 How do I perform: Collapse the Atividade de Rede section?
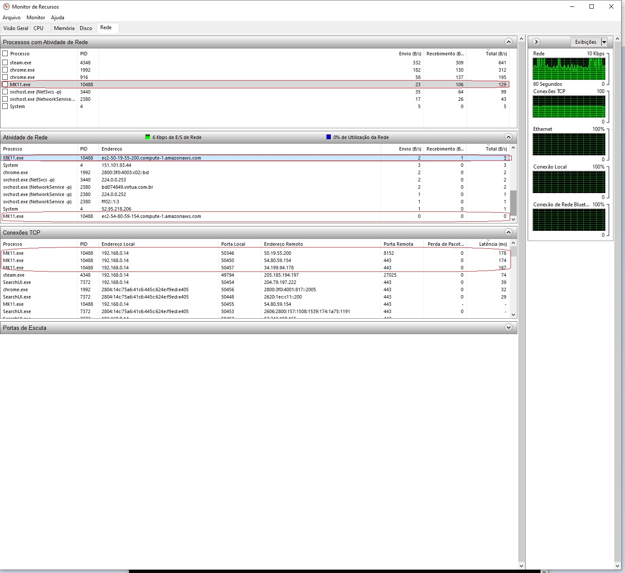point(508,137)
